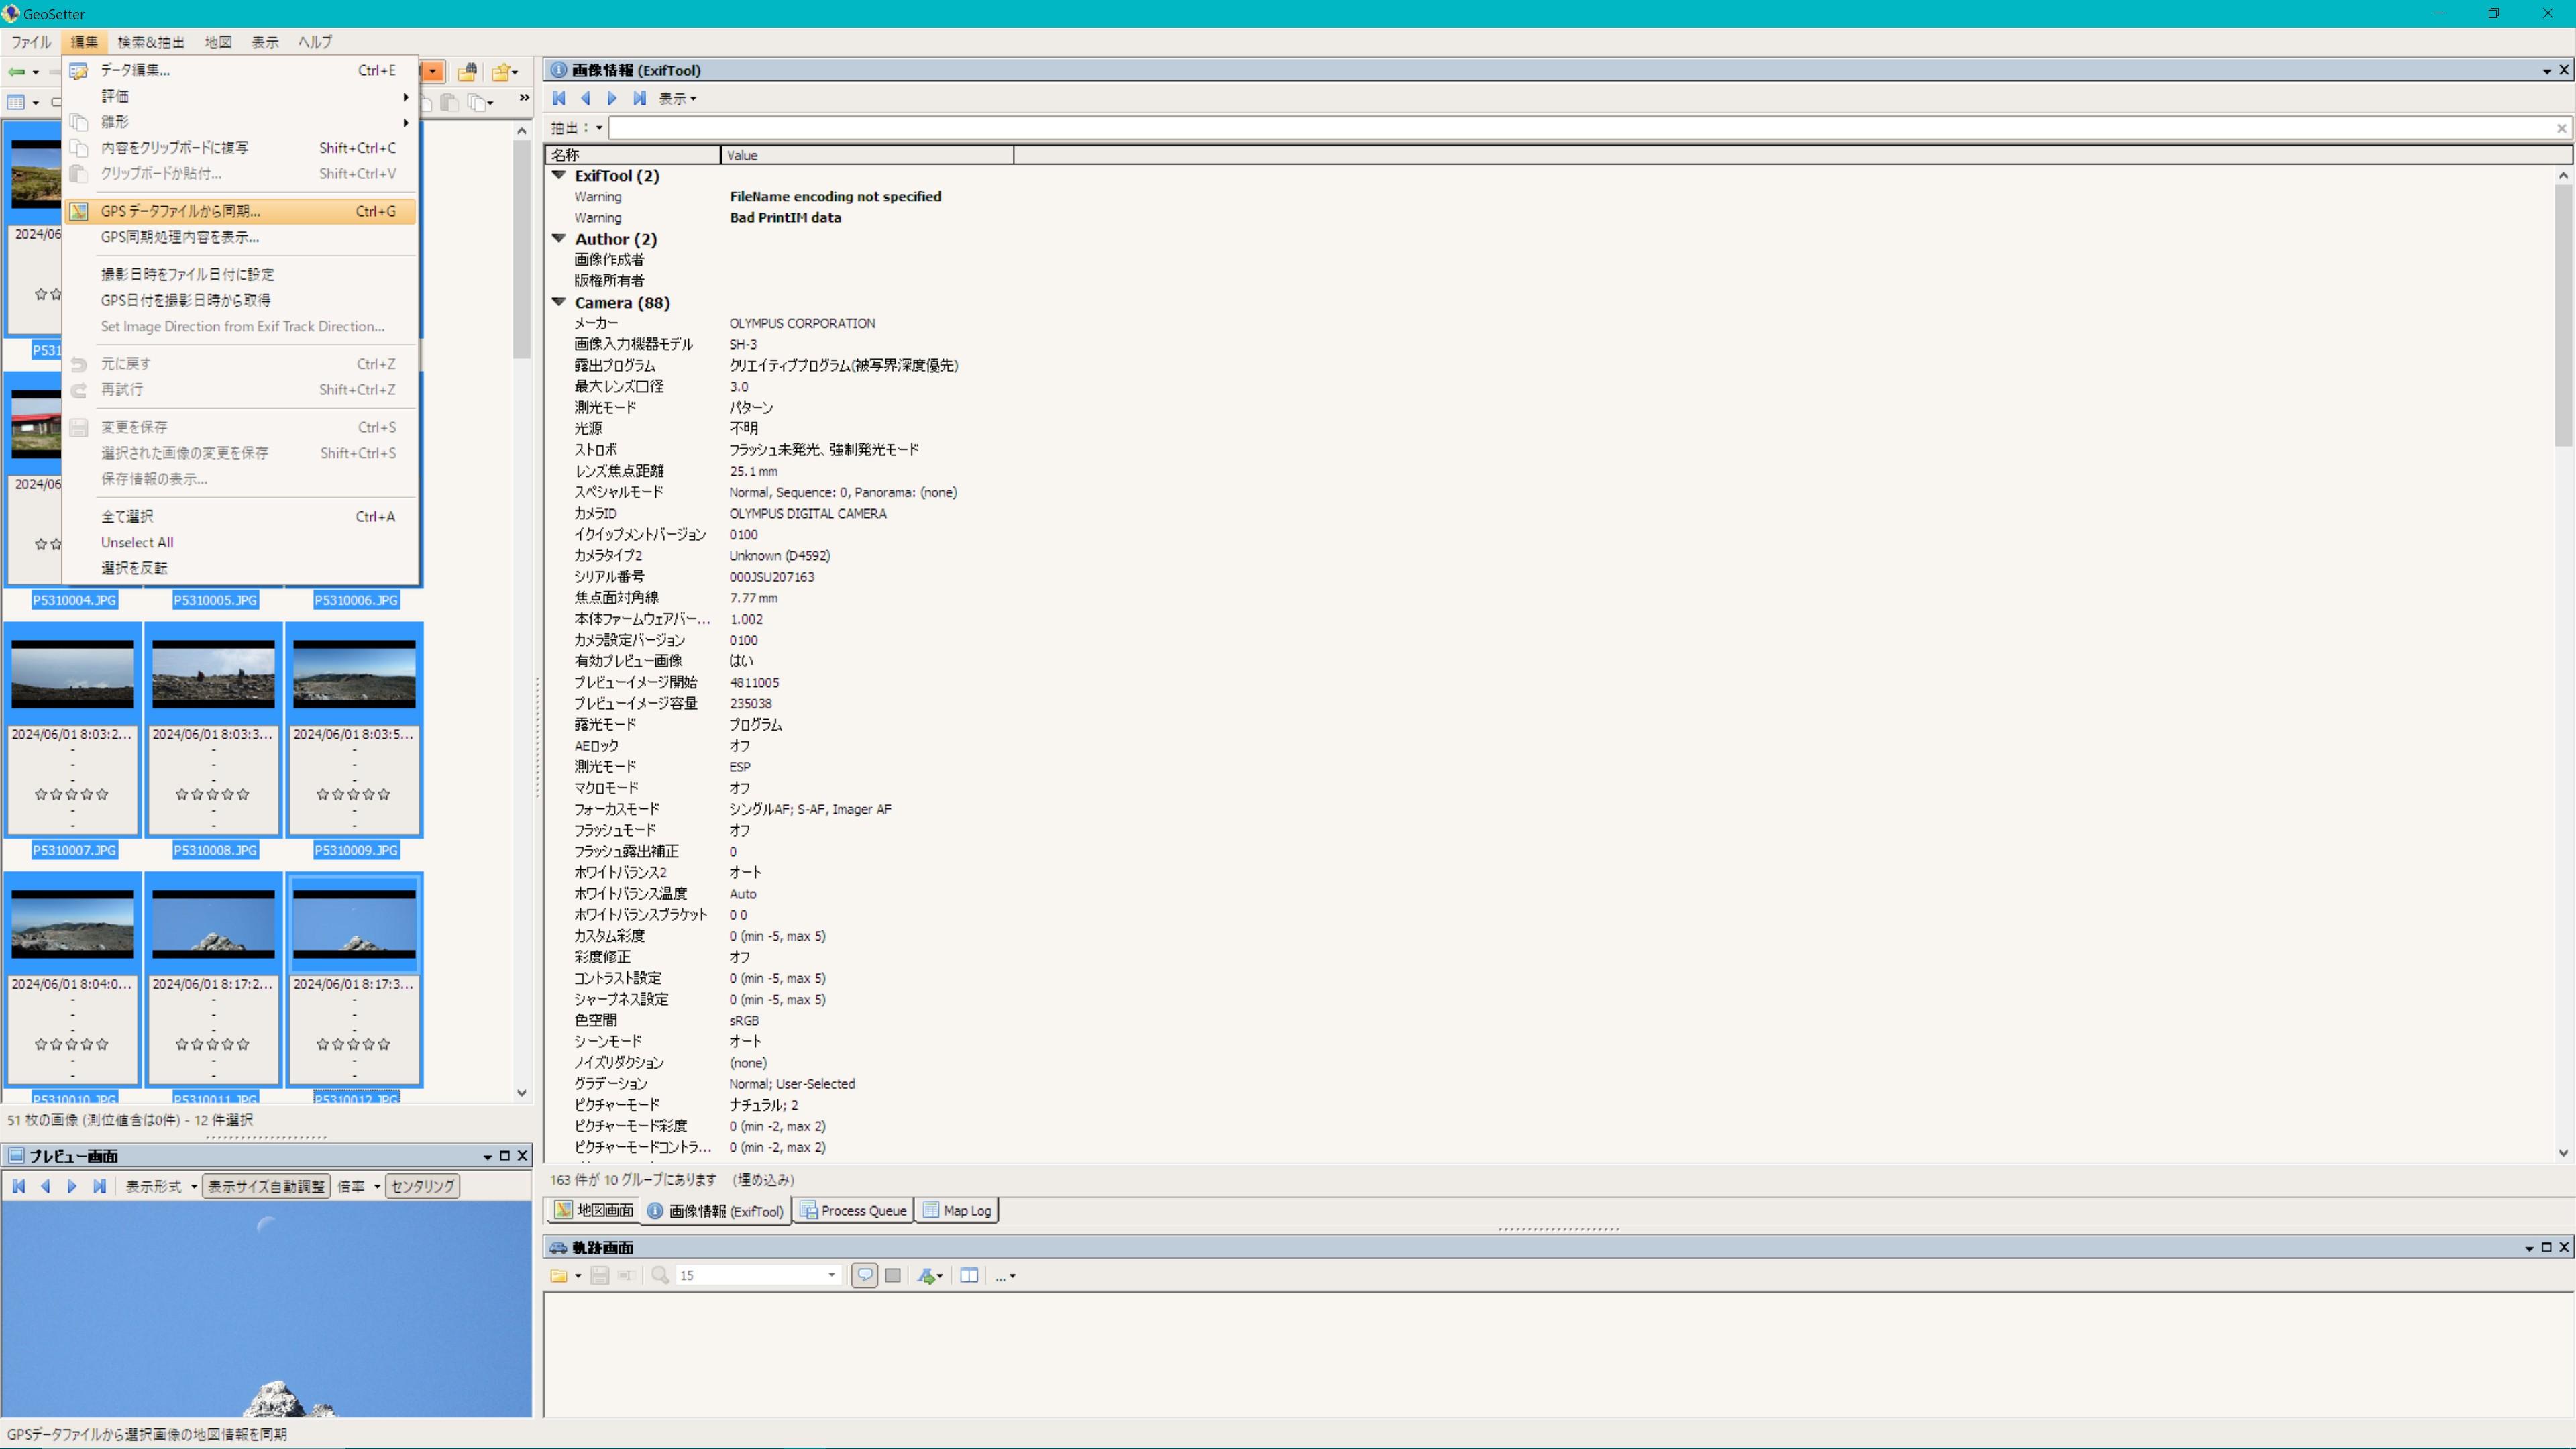Choose Unselect All from the edit menu
This screenshot has height=1449, width=2576.
click(137, 542)
